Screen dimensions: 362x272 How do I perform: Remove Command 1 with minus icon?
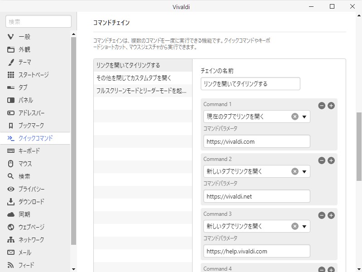322,106
